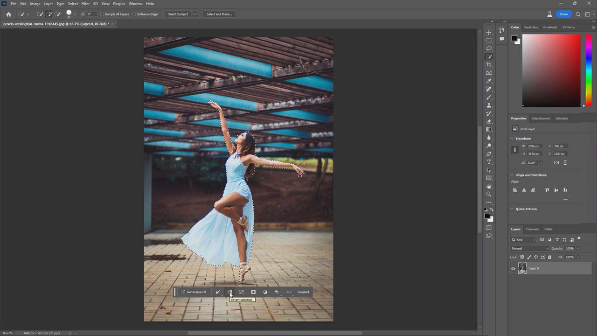
Task: Open the Select menu
Action: (72, 3)
